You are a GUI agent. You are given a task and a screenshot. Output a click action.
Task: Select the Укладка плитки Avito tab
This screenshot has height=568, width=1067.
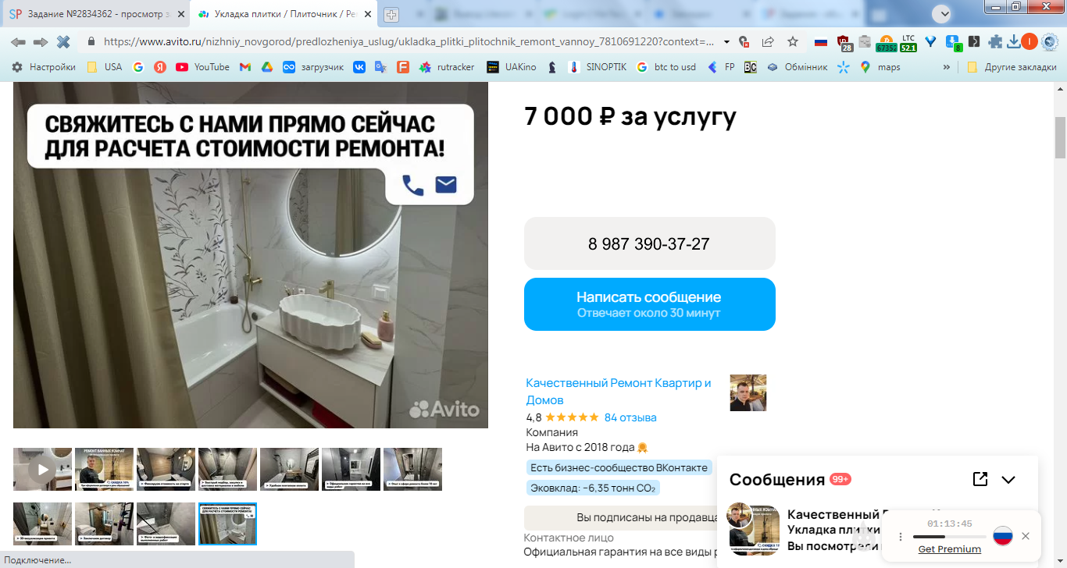(284, 14)
